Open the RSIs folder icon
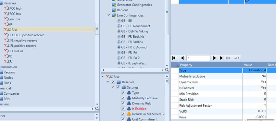Viewport: 276px width, 121px height. pos(1,99)
